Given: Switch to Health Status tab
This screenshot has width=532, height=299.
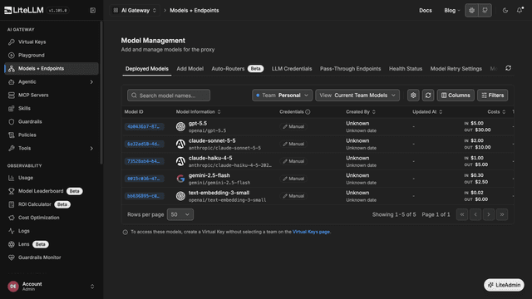Looking at the screenshot, I should (x=406, y=69).
